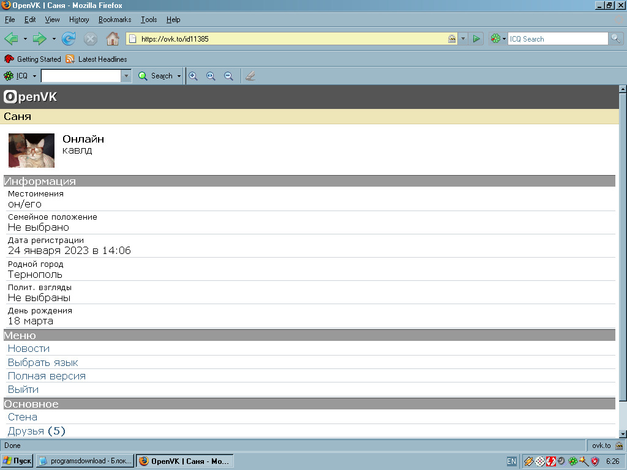
Task: Click the ICQ flower icon in the system tray
Action: point(573,461)
